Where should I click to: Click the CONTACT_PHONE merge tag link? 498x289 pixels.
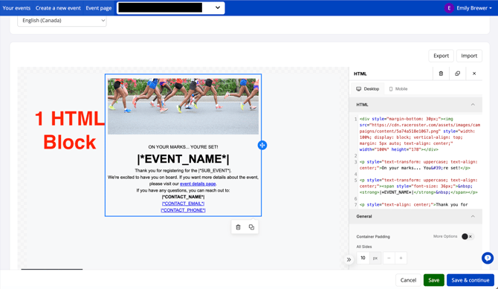pyautogui.click(x=184, y=210)
